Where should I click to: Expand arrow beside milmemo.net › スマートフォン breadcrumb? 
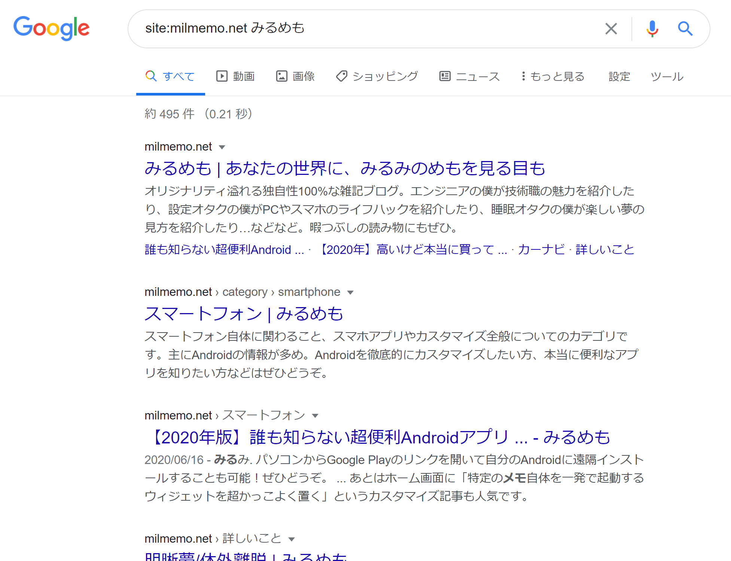[x=315, y=416]
